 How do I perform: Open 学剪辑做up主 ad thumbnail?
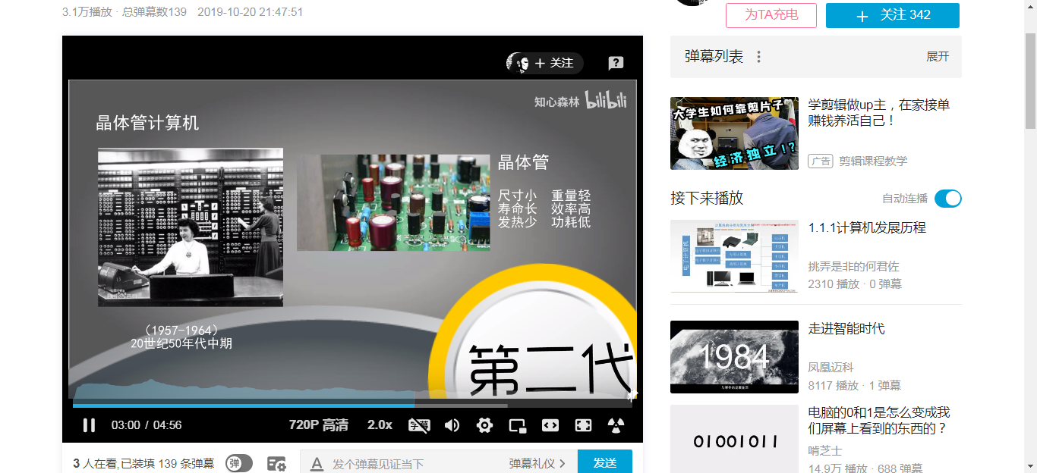734,133
